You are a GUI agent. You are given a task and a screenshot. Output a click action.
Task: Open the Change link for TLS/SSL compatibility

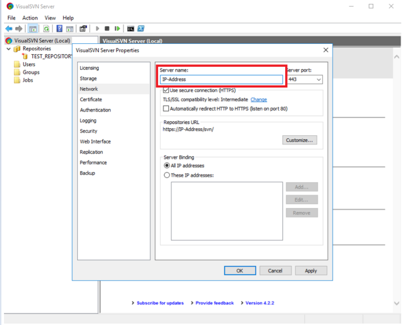[x=258, y=99]
